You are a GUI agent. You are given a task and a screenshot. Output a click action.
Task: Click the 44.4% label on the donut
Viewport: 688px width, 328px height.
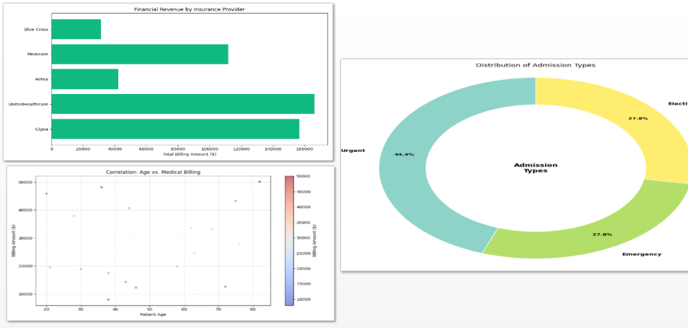click(404, 154)
